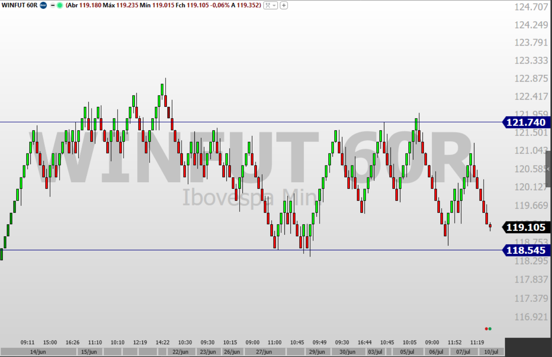Click the 122.875 price scale label

[531, 78]
